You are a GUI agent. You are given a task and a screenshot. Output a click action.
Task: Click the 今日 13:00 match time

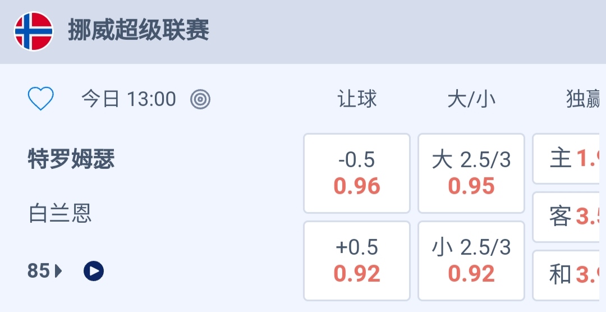(x=128, y=99)
